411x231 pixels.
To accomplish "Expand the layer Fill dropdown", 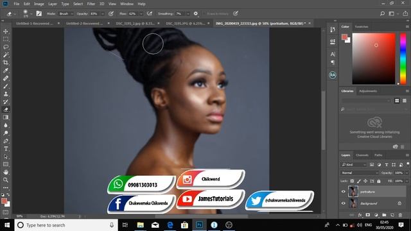I will 407,181.
